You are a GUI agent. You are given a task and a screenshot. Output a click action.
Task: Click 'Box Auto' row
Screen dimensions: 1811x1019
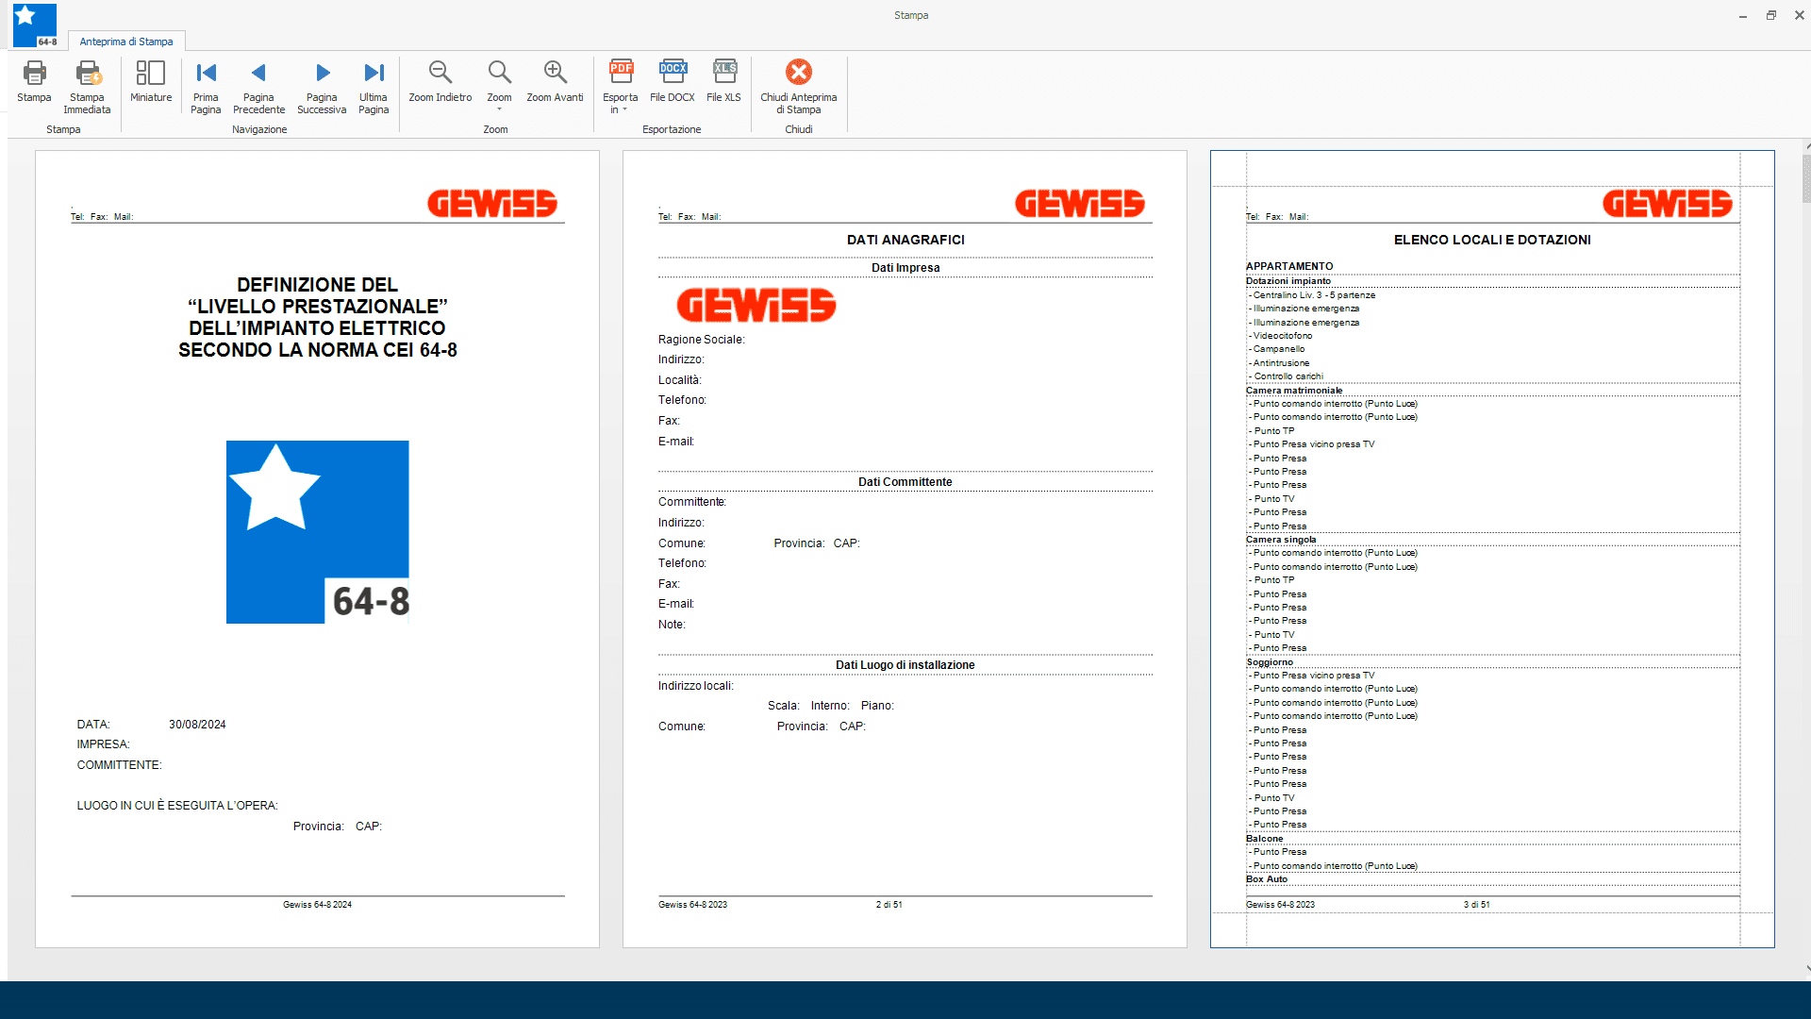click(1492, 879)
